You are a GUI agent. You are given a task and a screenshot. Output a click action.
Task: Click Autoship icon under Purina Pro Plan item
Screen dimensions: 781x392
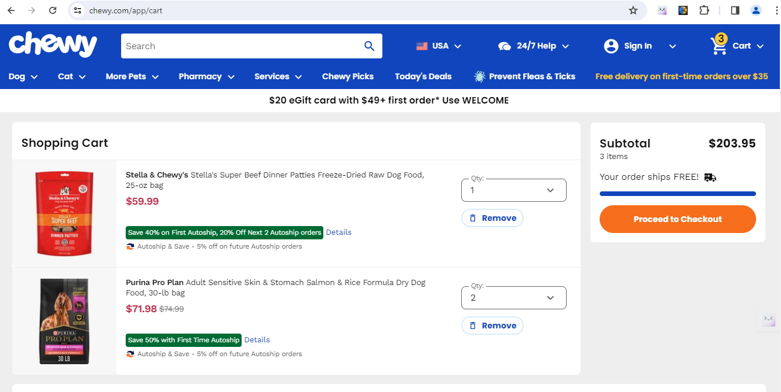tap(130, 354)
